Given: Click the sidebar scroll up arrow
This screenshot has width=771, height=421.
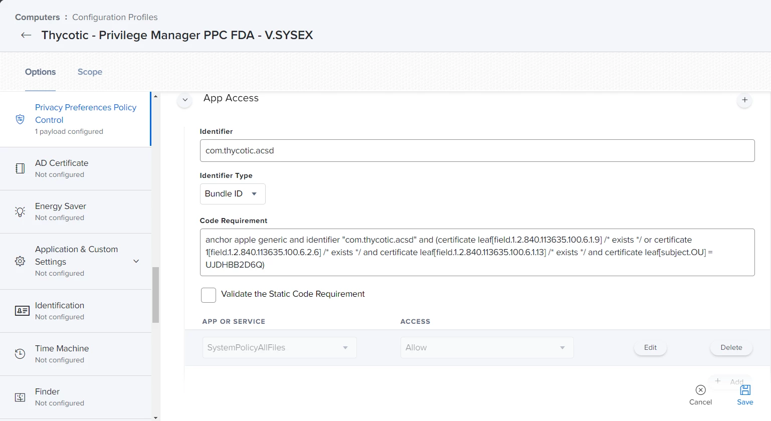Looking at the screenshot, I should 155,96.
